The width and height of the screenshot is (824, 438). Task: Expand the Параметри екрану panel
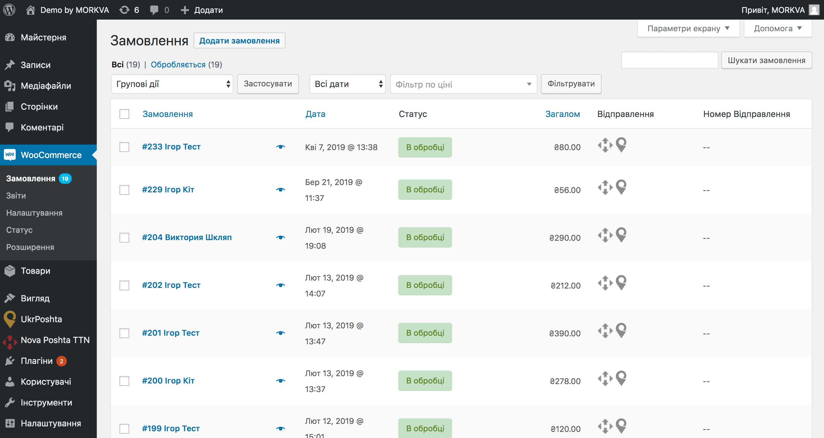point(688,28)
